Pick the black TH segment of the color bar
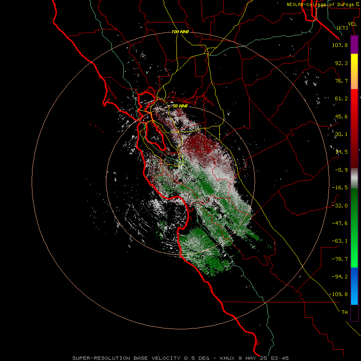Screen dimensions: 361x361 click(x=354, y=312)
